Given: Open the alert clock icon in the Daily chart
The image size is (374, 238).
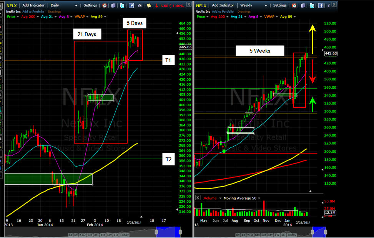Looking at the screenshot, I should (105, 5).
